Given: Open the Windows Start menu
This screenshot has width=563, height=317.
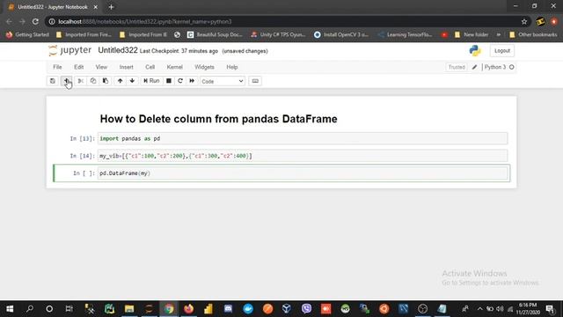Looking at the screenshot, I should pyautogui.click(x=10, y=309).
